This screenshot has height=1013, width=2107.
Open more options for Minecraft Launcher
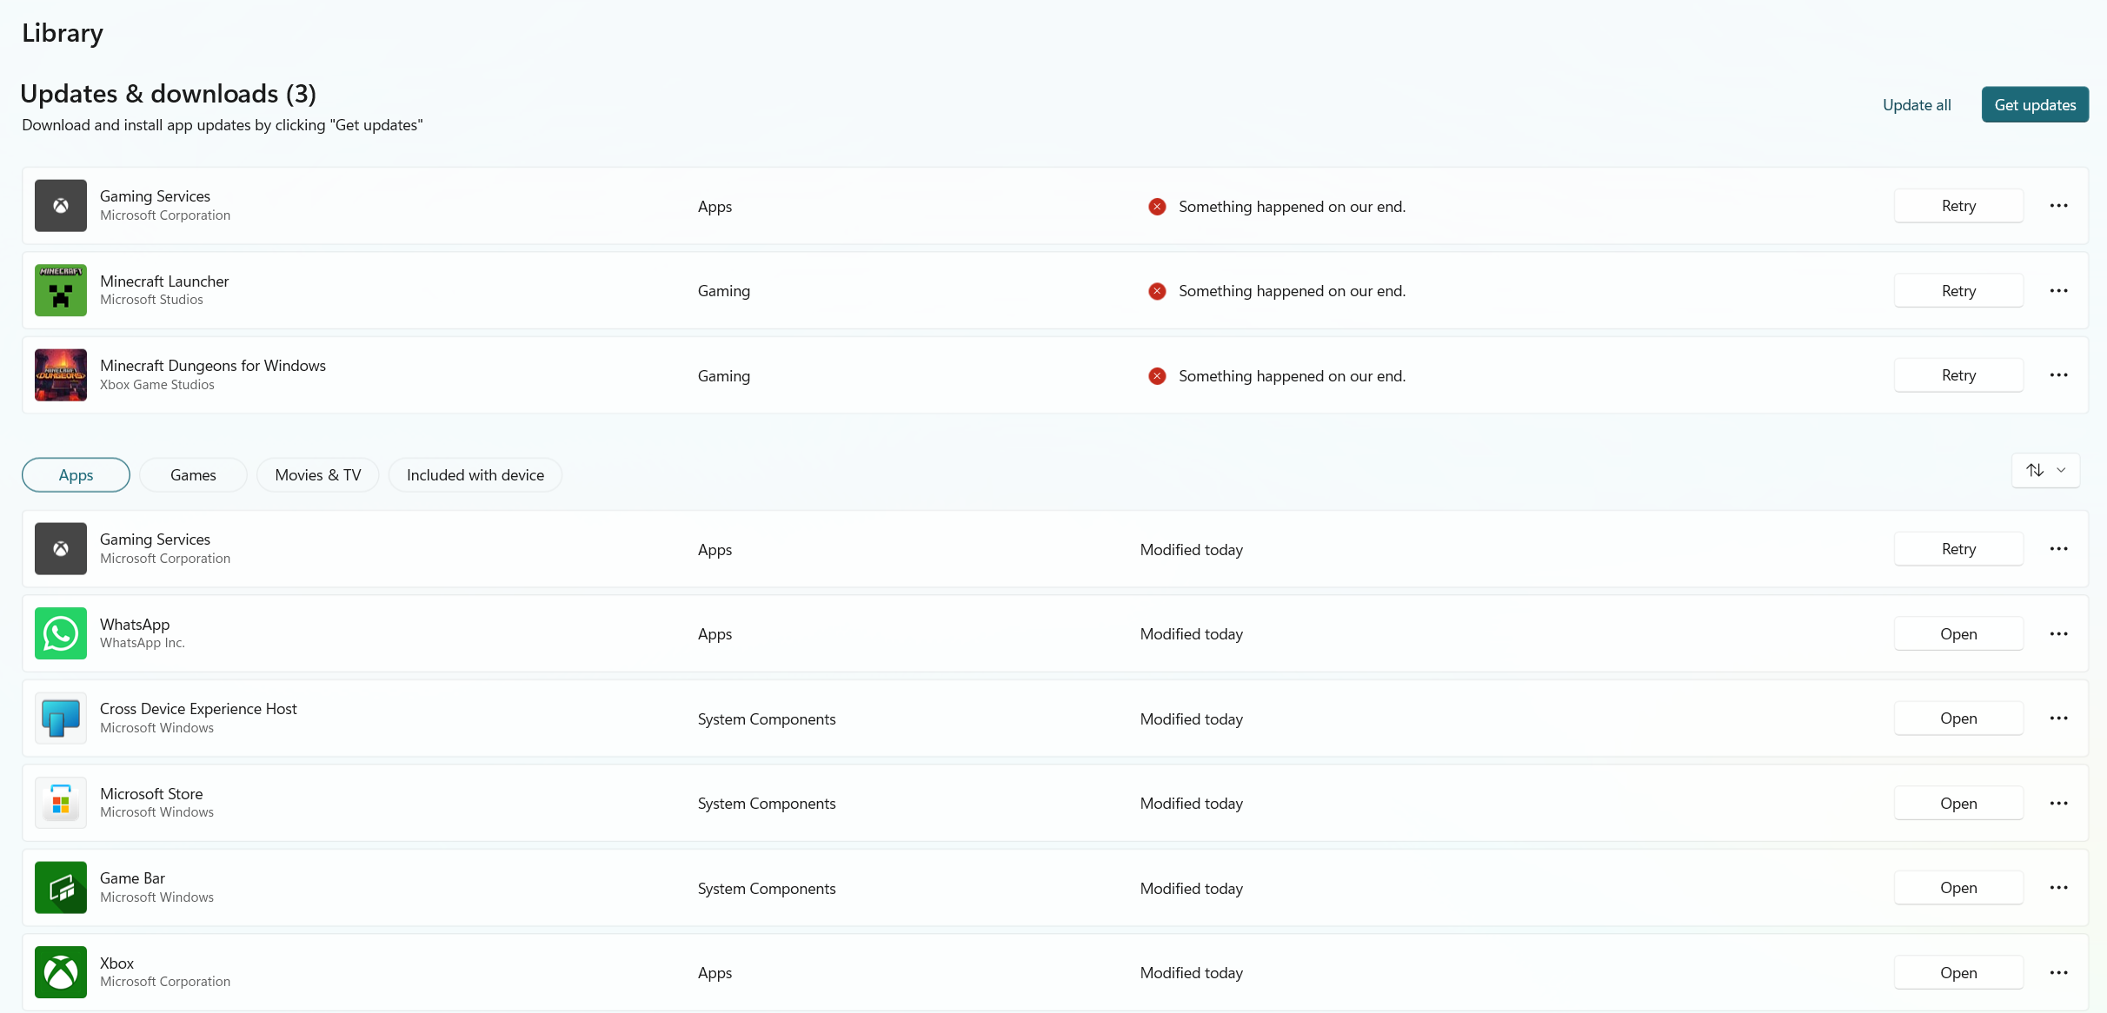coord(2058,290)
